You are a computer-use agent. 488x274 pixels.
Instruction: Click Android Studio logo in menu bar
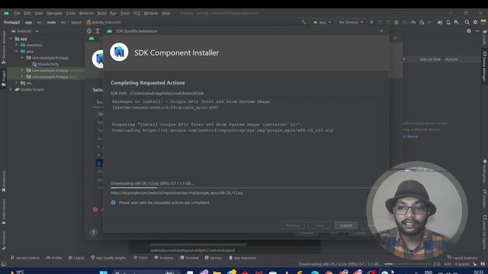coord(7,14)
